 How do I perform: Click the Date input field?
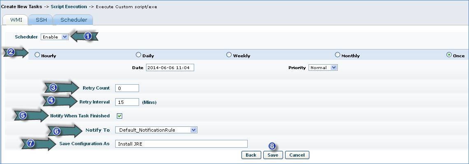tap(169, 67)
